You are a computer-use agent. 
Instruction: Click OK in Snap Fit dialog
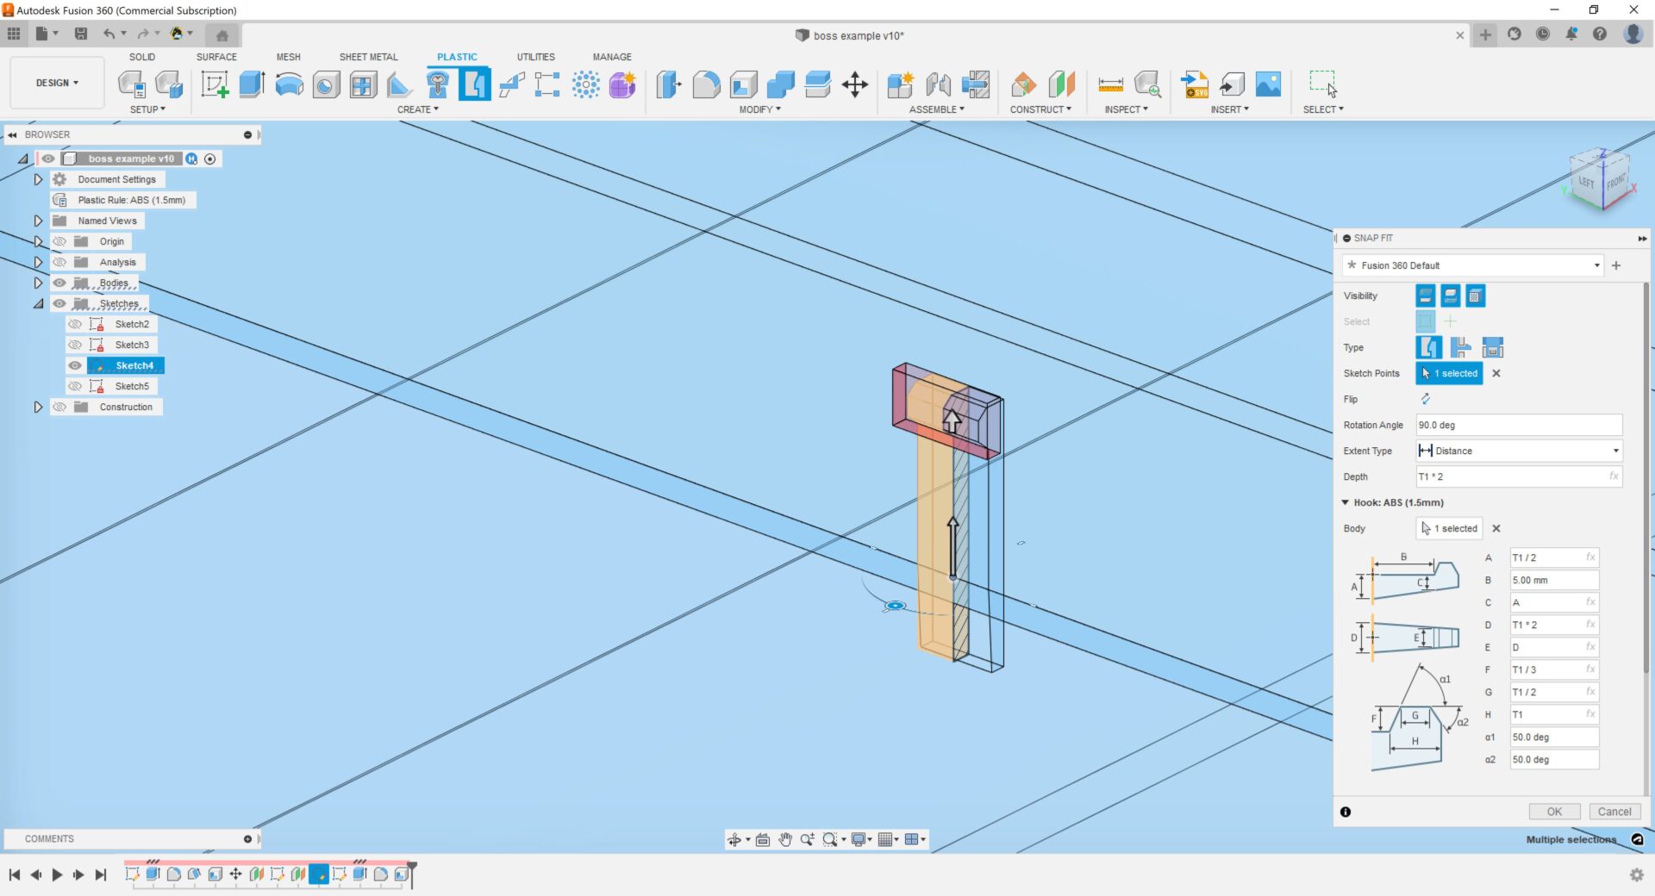[x=1553, y=812]
